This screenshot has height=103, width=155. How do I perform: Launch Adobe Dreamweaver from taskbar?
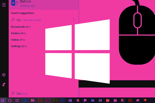(x=55, y=100)
